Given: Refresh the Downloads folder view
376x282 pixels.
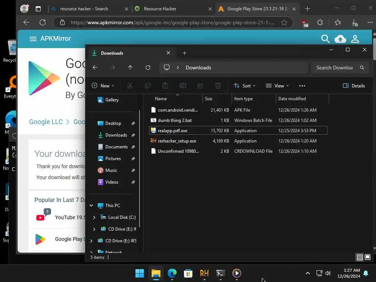Looking at the screenshot, I should 148,68.
